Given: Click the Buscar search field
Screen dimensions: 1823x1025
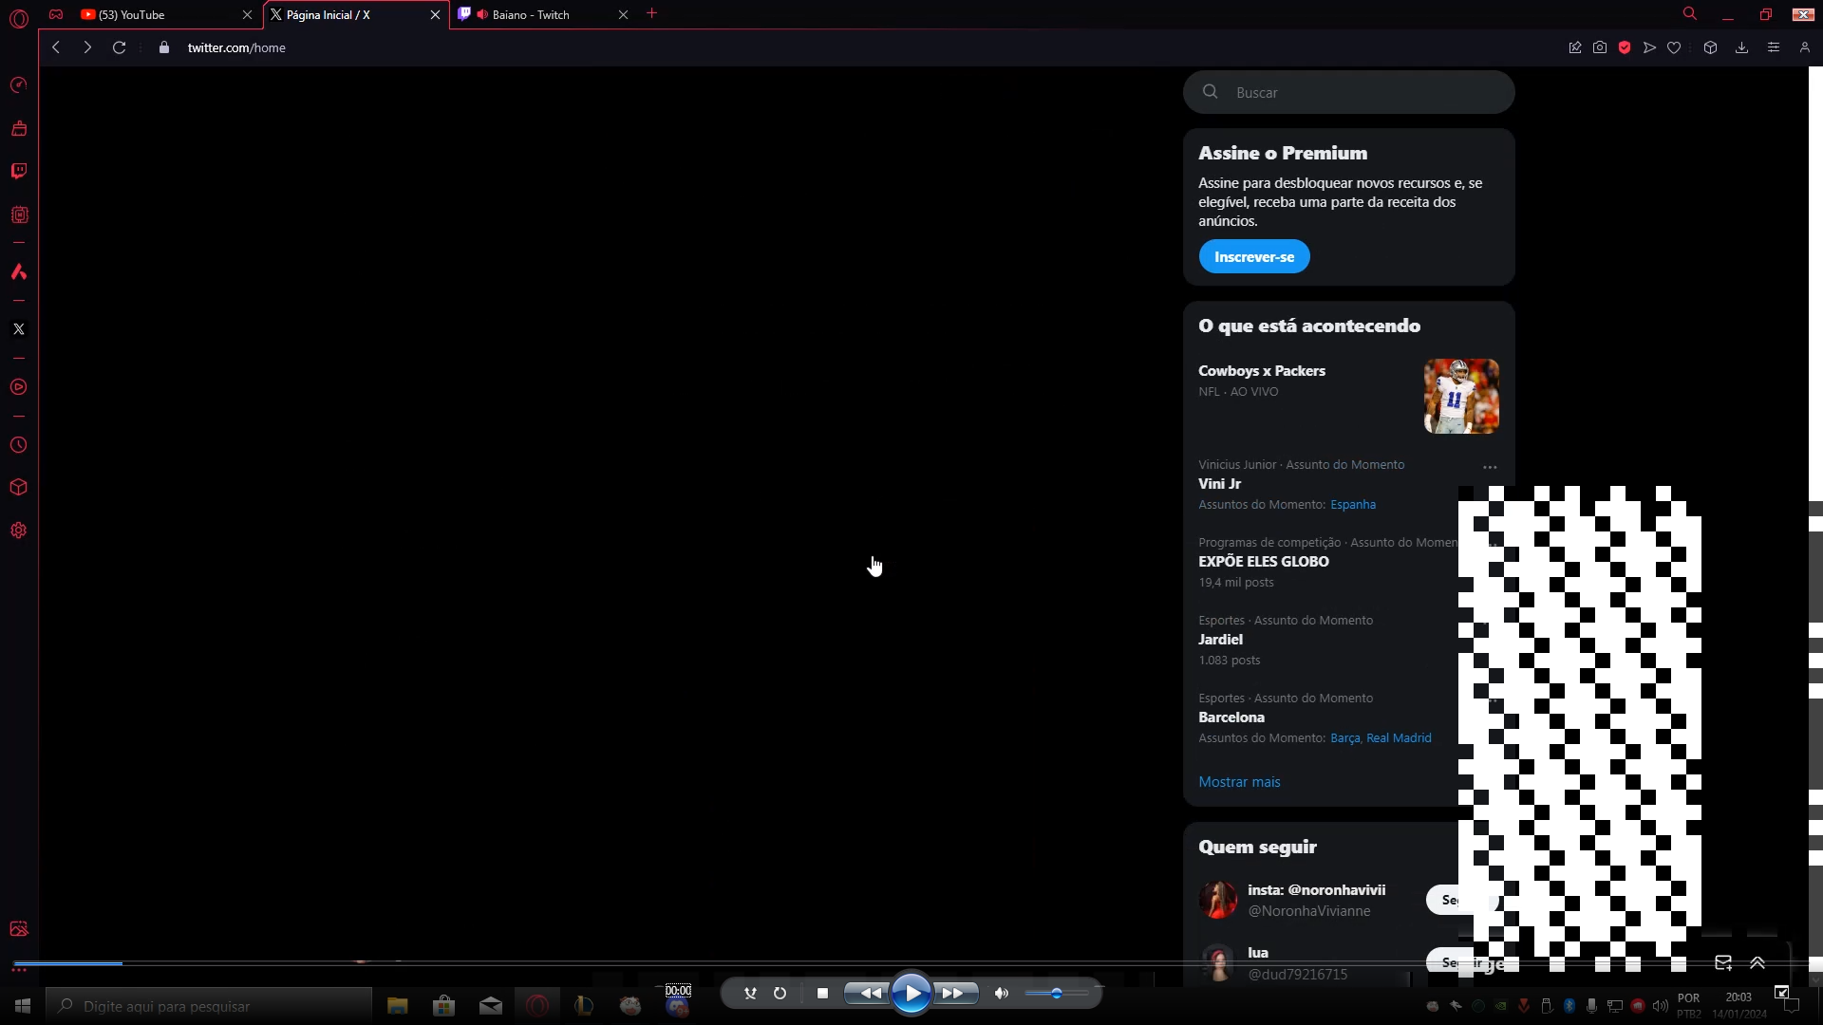Looking at the screenshot, I should coord(1349,92).
